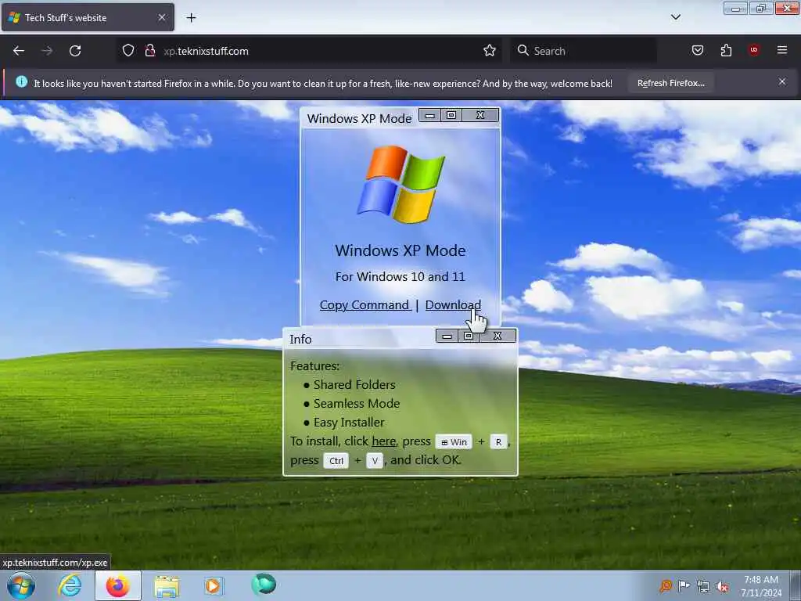Click the 'Shared Folders' feature item
Screen dimensions: 801x601
point(354,385)
